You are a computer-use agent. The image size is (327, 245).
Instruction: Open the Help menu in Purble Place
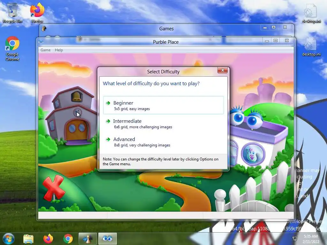click(59, 50)
